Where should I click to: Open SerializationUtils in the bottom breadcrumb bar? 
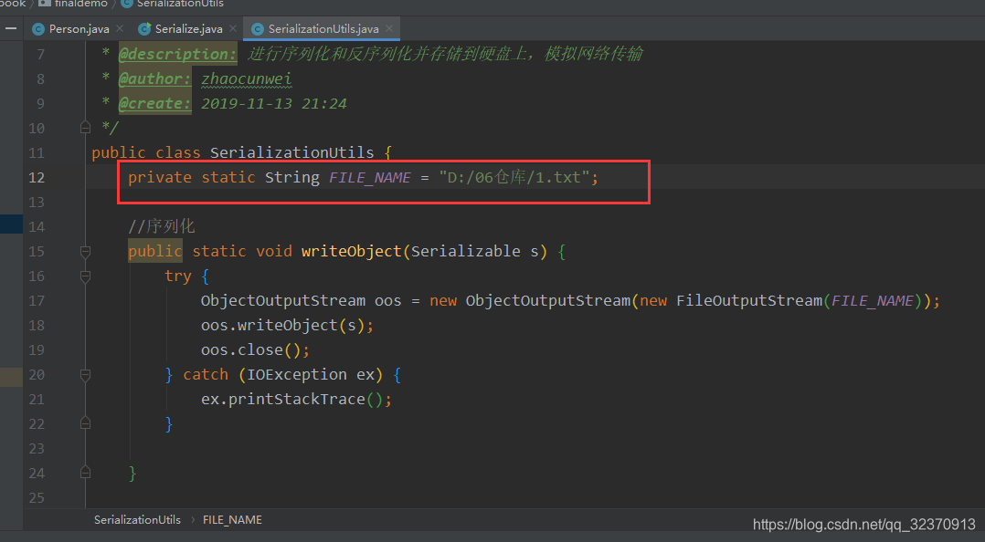coord(137,520)
